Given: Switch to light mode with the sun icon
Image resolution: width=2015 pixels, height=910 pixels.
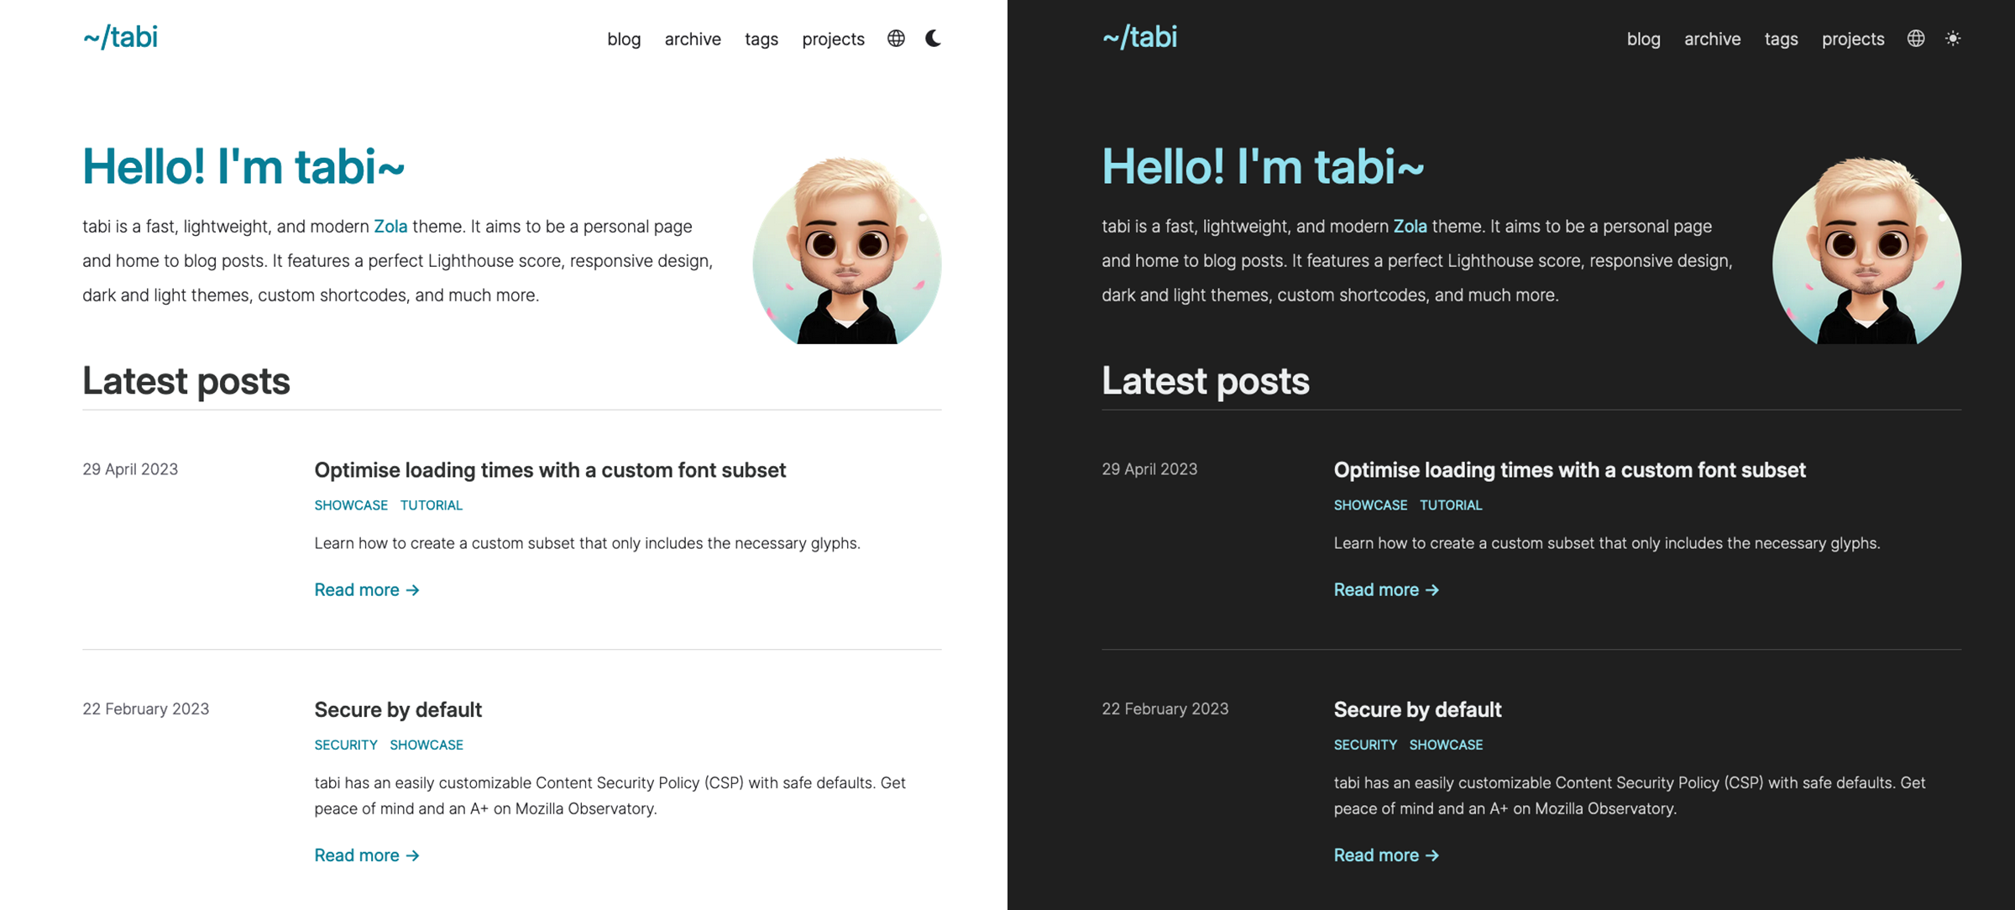Looking at the screenshot, I should pyautogui.click(x=1953, y=39).
